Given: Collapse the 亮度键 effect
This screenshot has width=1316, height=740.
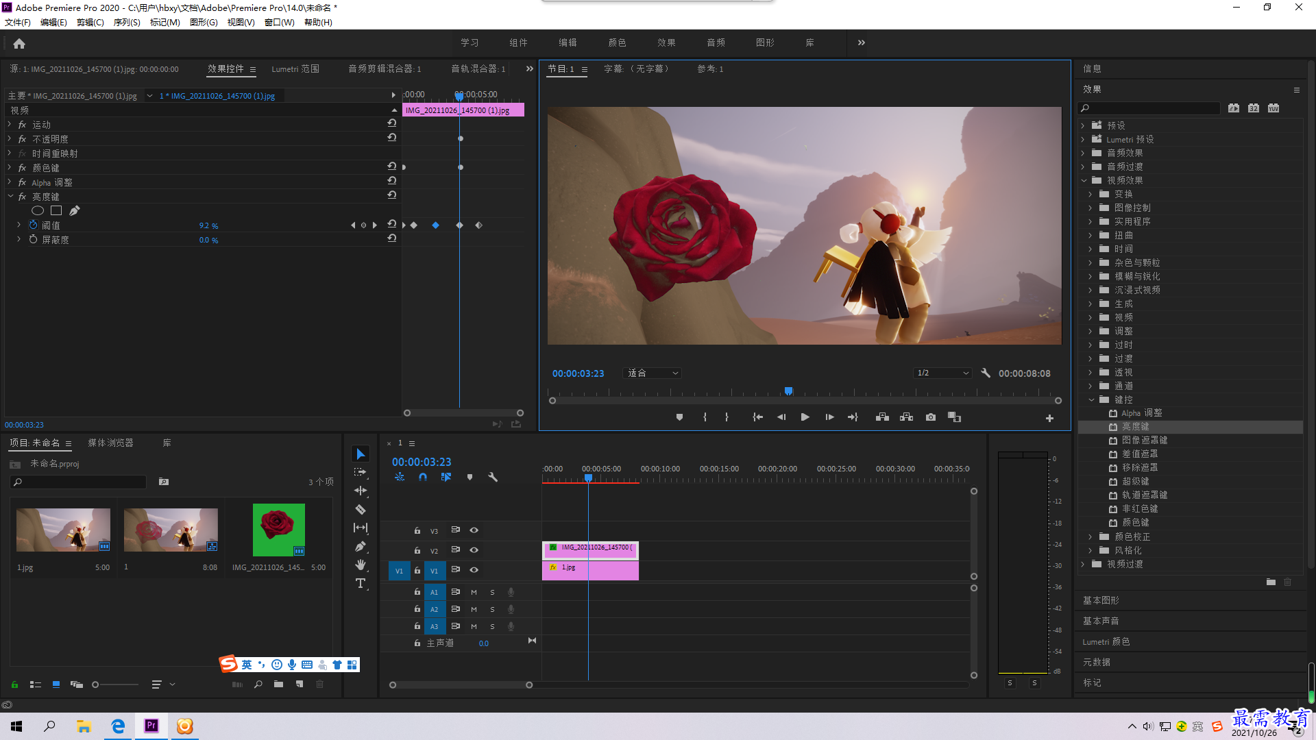Looking at the screenshot, I should tap(10, 197).
